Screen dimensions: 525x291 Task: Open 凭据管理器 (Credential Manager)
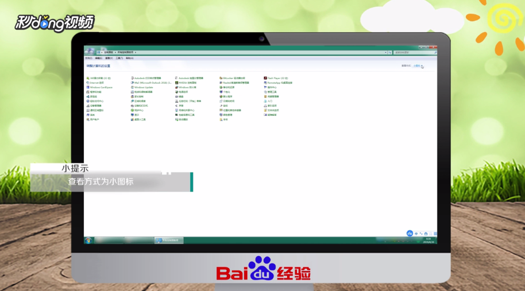click(x=271, y=96)
